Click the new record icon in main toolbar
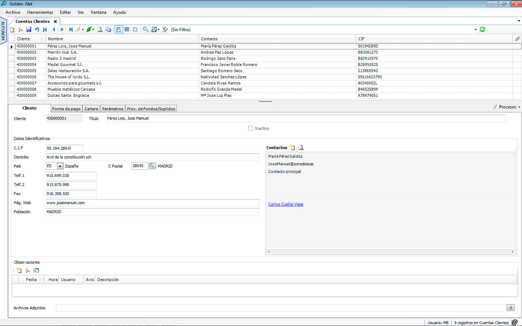Viewport: 522px width, 326px height. click(x=12, y=29)
